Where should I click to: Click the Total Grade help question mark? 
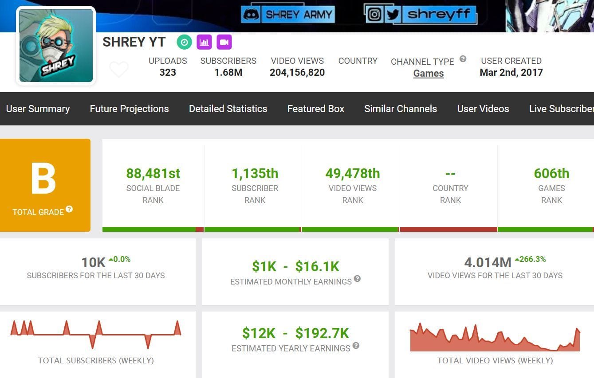(x=69, y=209)
